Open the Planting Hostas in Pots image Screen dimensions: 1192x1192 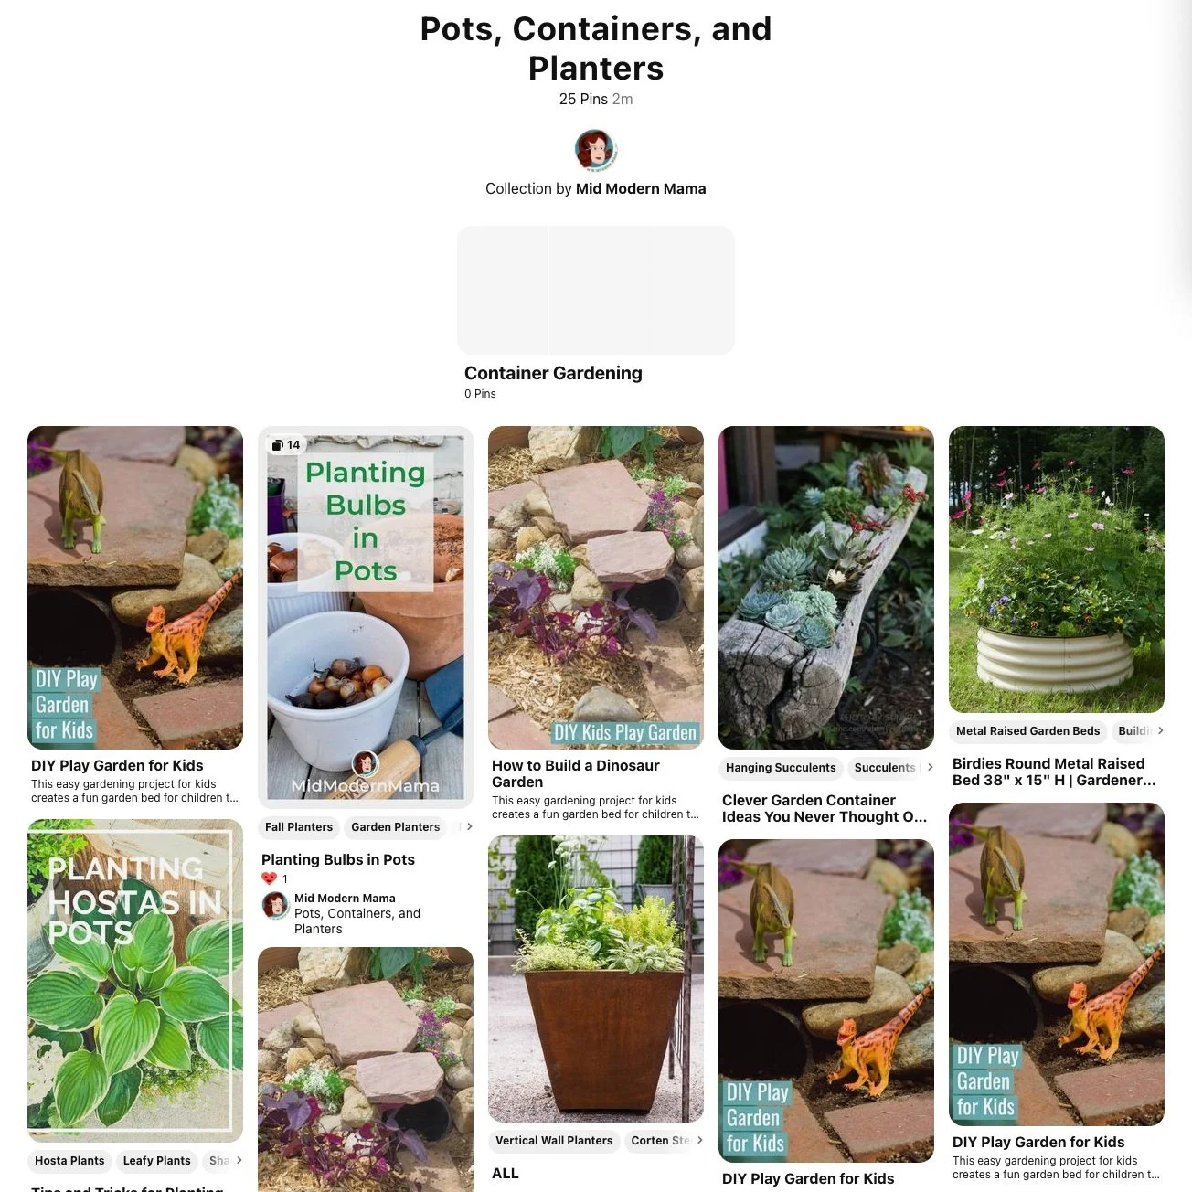click(x=135, y=981)
